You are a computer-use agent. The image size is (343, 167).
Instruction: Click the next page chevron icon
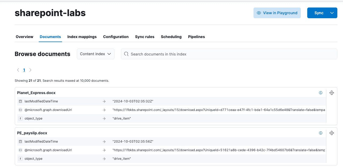(30, 70)
